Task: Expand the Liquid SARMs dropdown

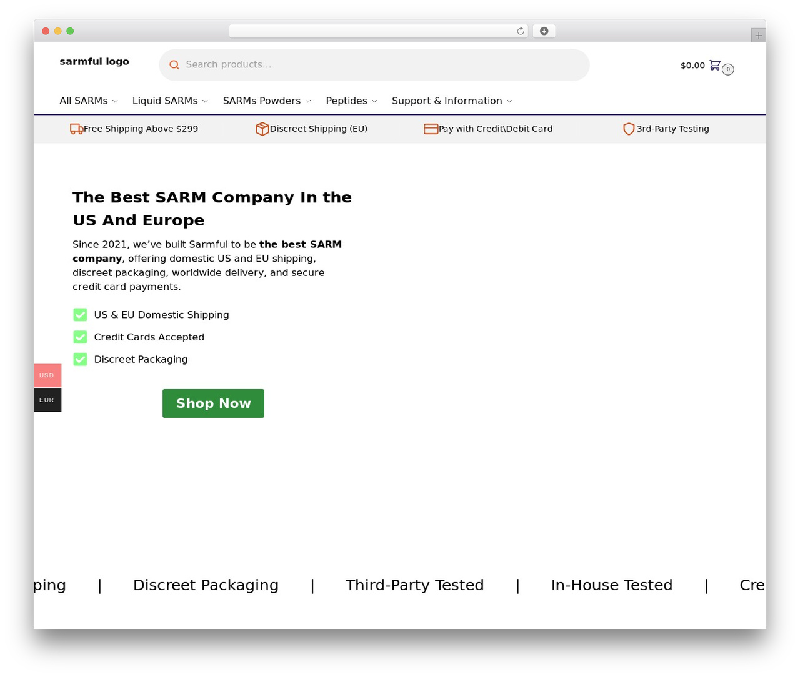Action: pos(170,101)
